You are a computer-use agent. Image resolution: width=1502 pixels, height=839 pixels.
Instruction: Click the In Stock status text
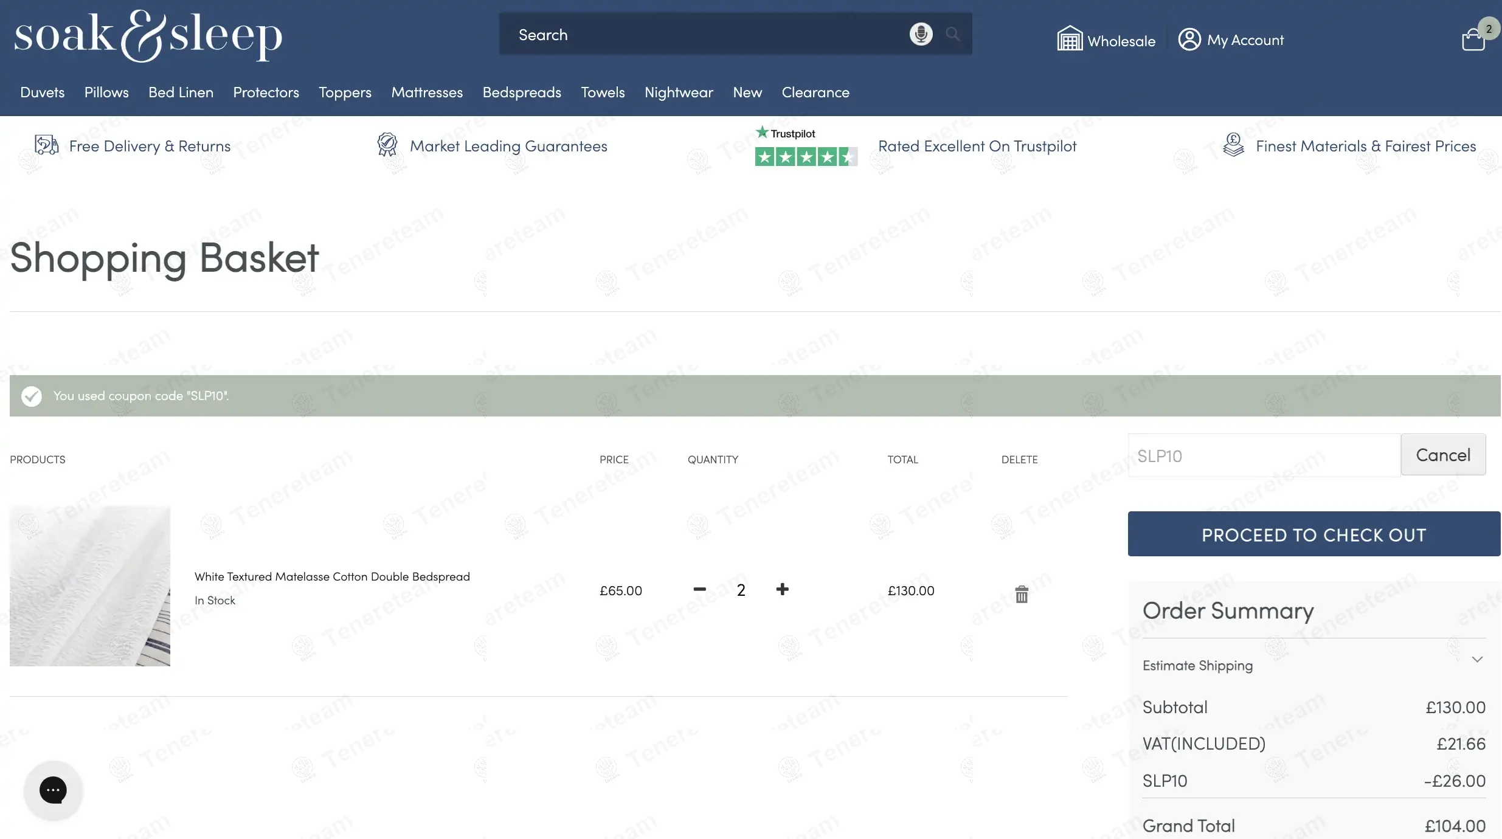click(215, 600)
